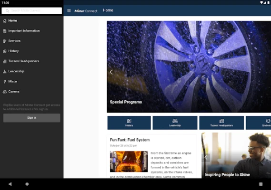271x190 pixels.
Task: Click the Home icon in sidebar
Action: point(5,21)
